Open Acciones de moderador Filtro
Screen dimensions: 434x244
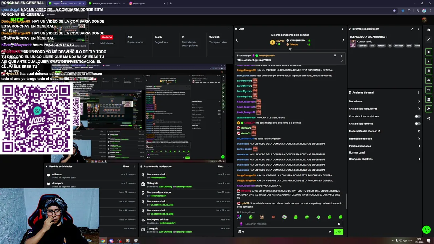(220, 166)
